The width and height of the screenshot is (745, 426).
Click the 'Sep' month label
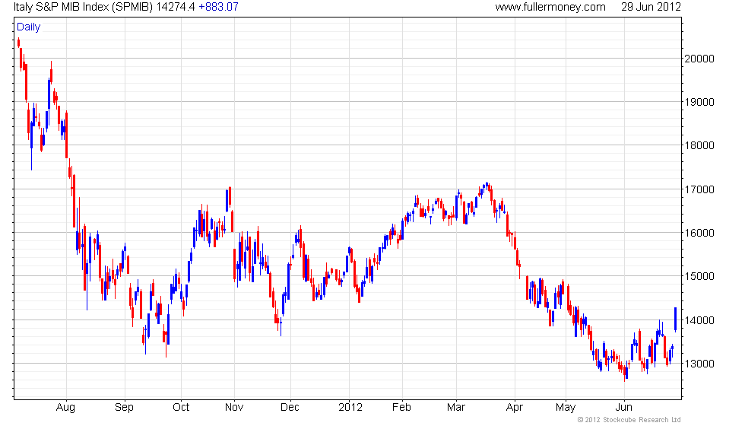click(x=124, y=408)
